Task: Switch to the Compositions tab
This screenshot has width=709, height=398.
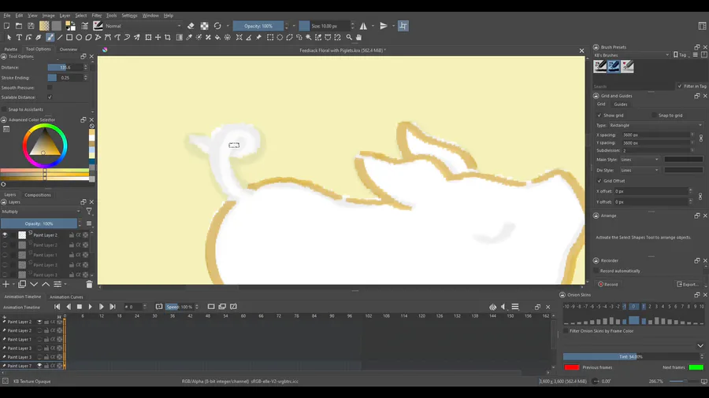Action: tap(38, 195)
